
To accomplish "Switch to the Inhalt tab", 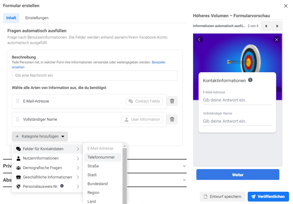I will [11, 18].
